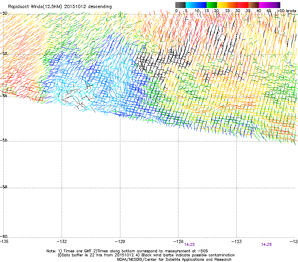This screenshot has width=298, height=262.
Task: Click the NOAA/NESDIS credit line
Action: coord(174,260)
